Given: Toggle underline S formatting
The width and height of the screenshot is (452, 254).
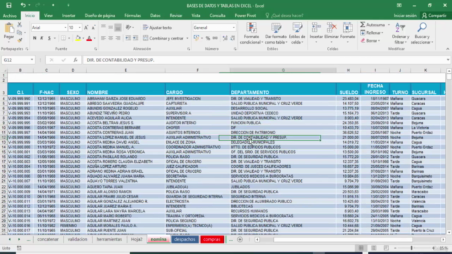Looking at the screenshot, I should [x=49, y=38].
